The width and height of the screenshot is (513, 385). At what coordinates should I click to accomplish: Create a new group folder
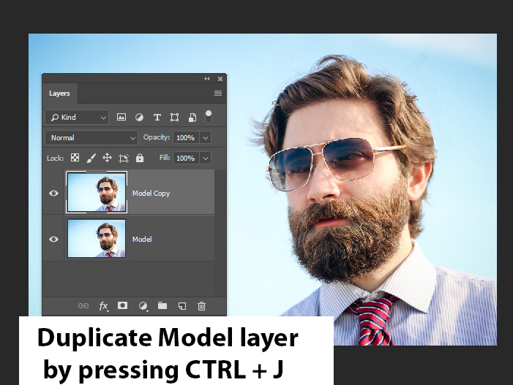click(162, 305)
